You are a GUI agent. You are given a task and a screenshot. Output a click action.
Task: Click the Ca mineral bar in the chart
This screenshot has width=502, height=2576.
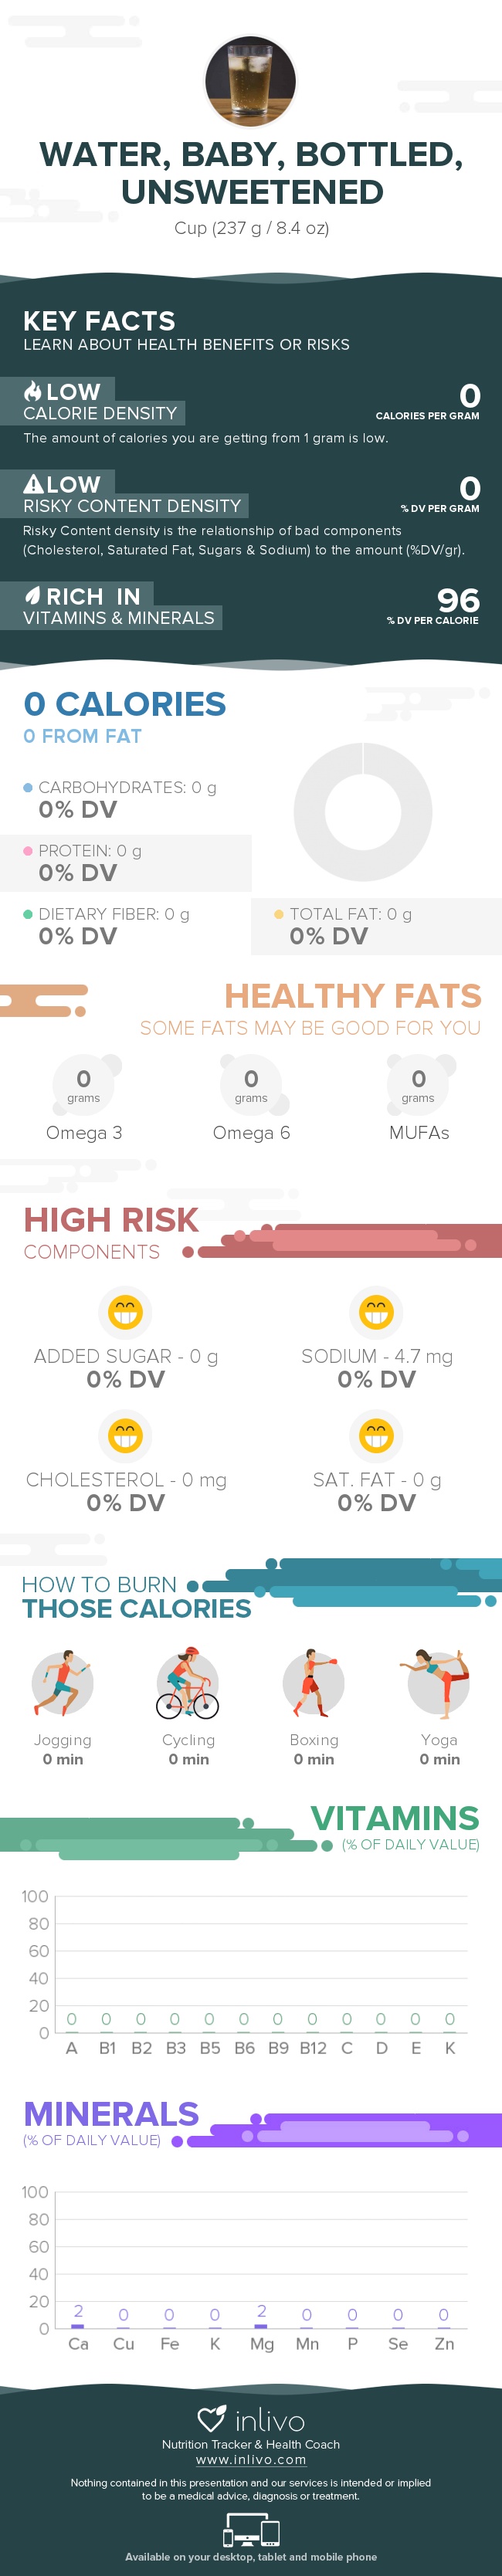(x=78, y=2326)
